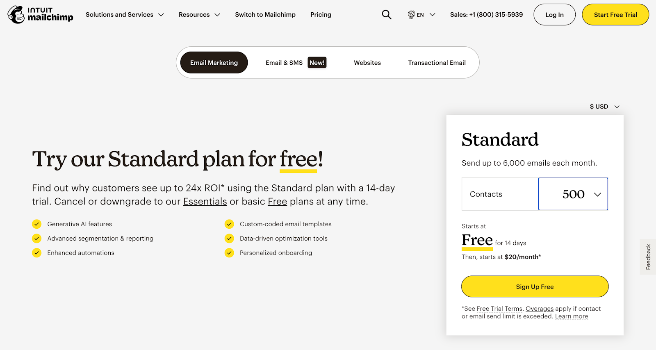656x350 pixels.
Task: Click the Sign Up Free button
Action: coord(534,286)
